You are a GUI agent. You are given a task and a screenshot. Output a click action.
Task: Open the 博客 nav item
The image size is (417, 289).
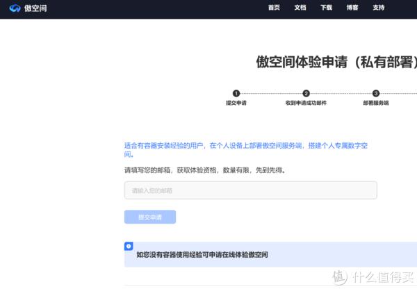click(x=352, y=8)
